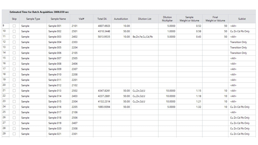Click the Sample 016 name cell
This screenshot has height=145, width=258.
[58, 107]
